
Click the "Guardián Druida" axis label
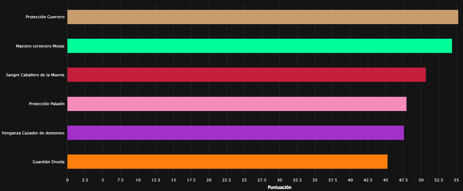(x=48, y=162)
